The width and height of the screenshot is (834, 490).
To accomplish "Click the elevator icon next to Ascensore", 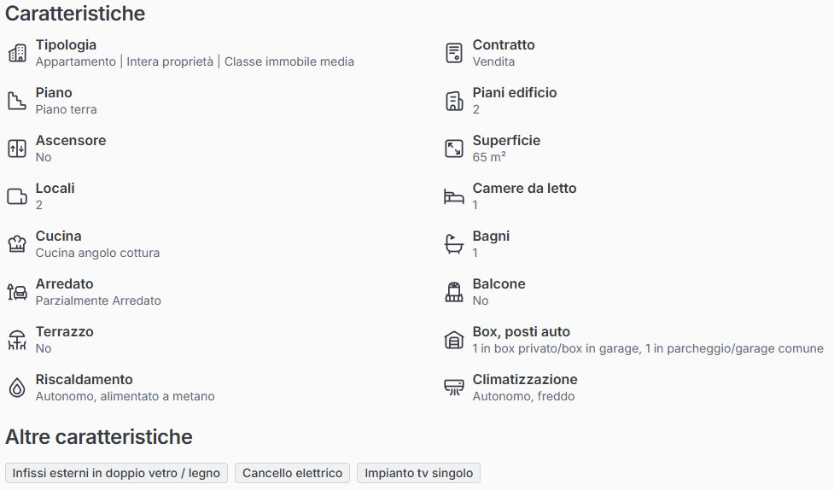I will pyautogui.click(x=17, y=149).
